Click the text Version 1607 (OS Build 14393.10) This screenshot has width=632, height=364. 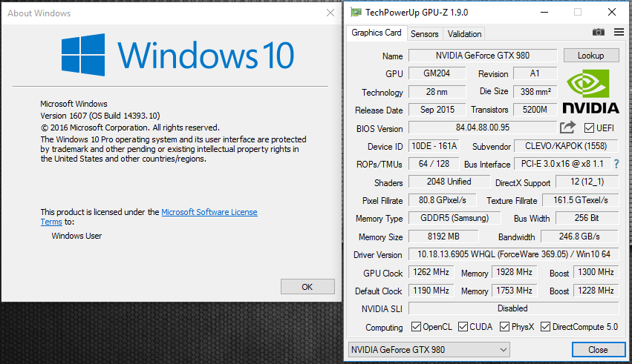click(100, 116)
